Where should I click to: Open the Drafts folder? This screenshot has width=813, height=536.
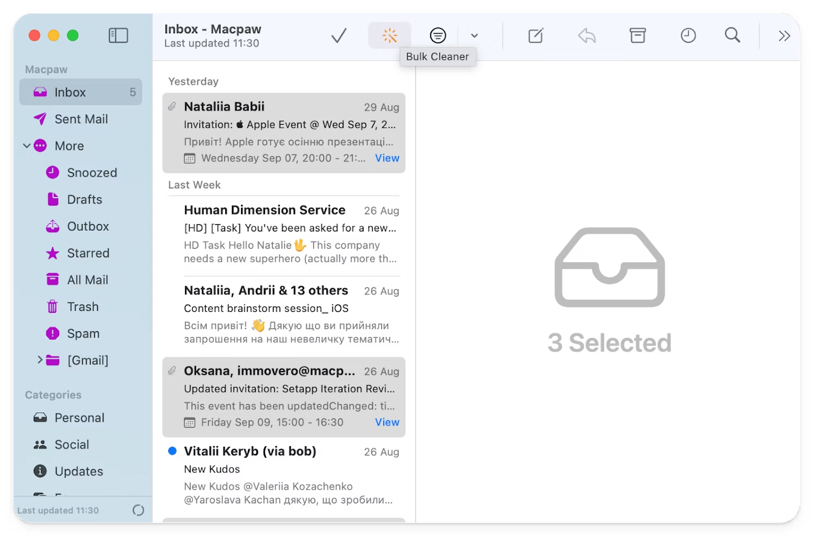(x=81, y=199)
